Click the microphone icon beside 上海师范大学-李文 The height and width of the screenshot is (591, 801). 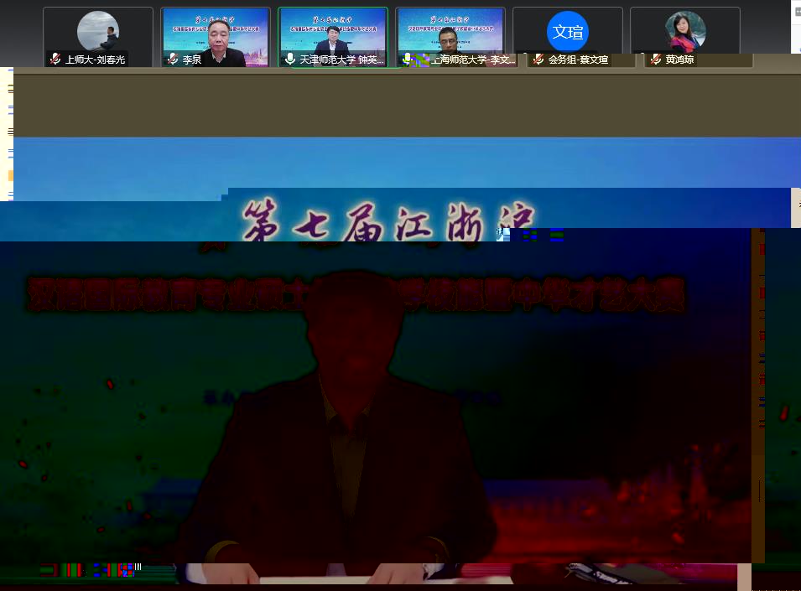tap(407, 60)
